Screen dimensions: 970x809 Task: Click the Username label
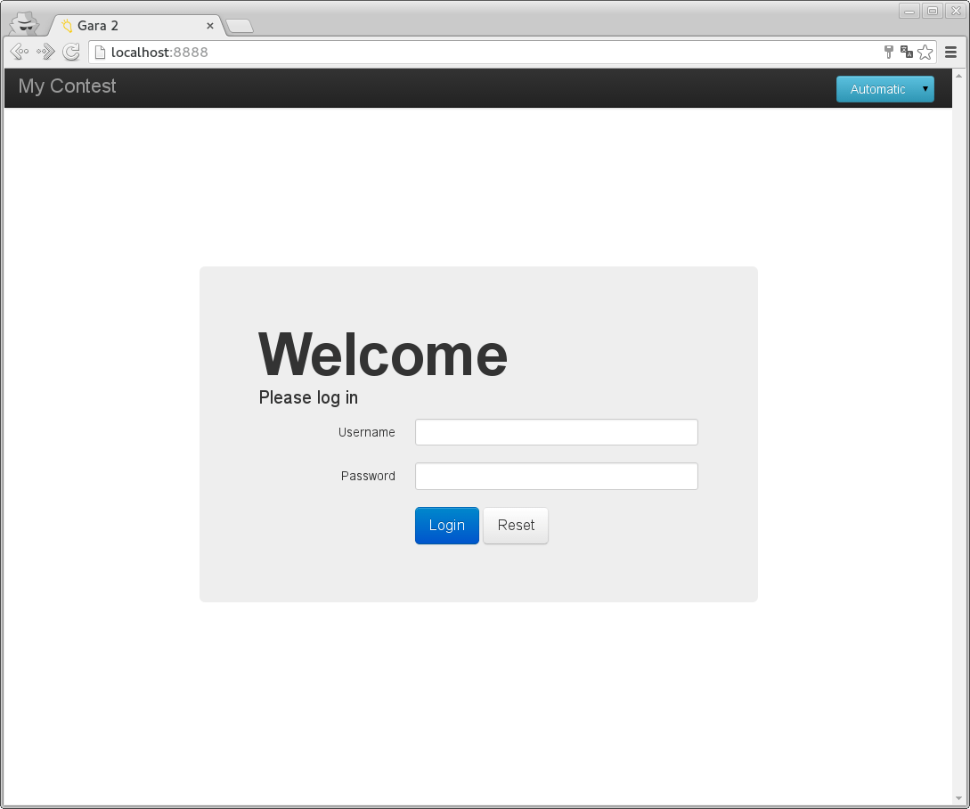(x=366, y=432)
